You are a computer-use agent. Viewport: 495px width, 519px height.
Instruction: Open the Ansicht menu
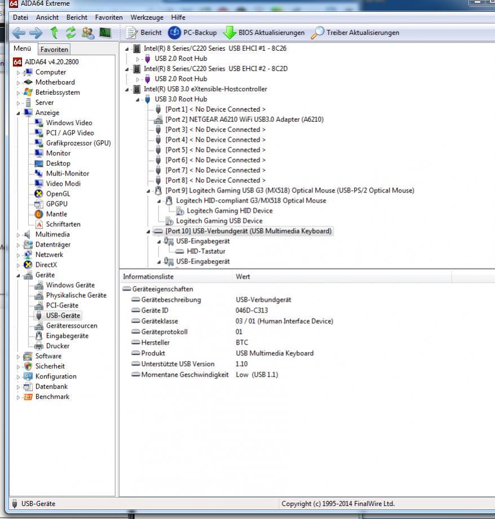point(47,17)
